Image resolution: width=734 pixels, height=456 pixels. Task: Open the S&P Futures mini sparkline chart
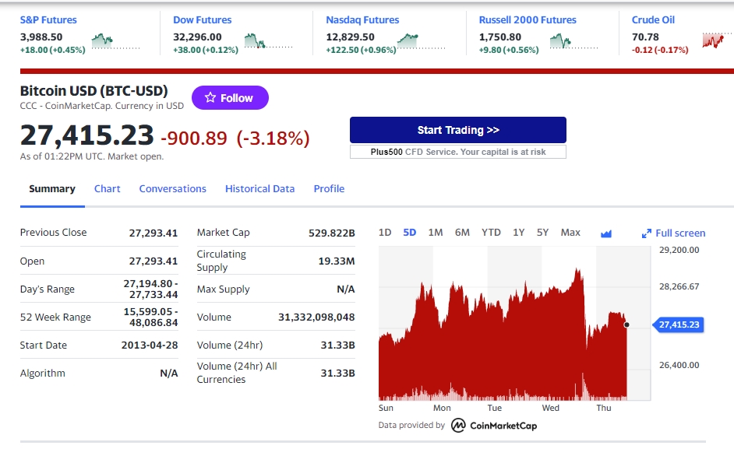click(115, 41)
